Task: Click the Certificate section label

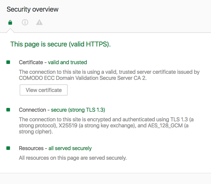Action: [x=31, y=62]
